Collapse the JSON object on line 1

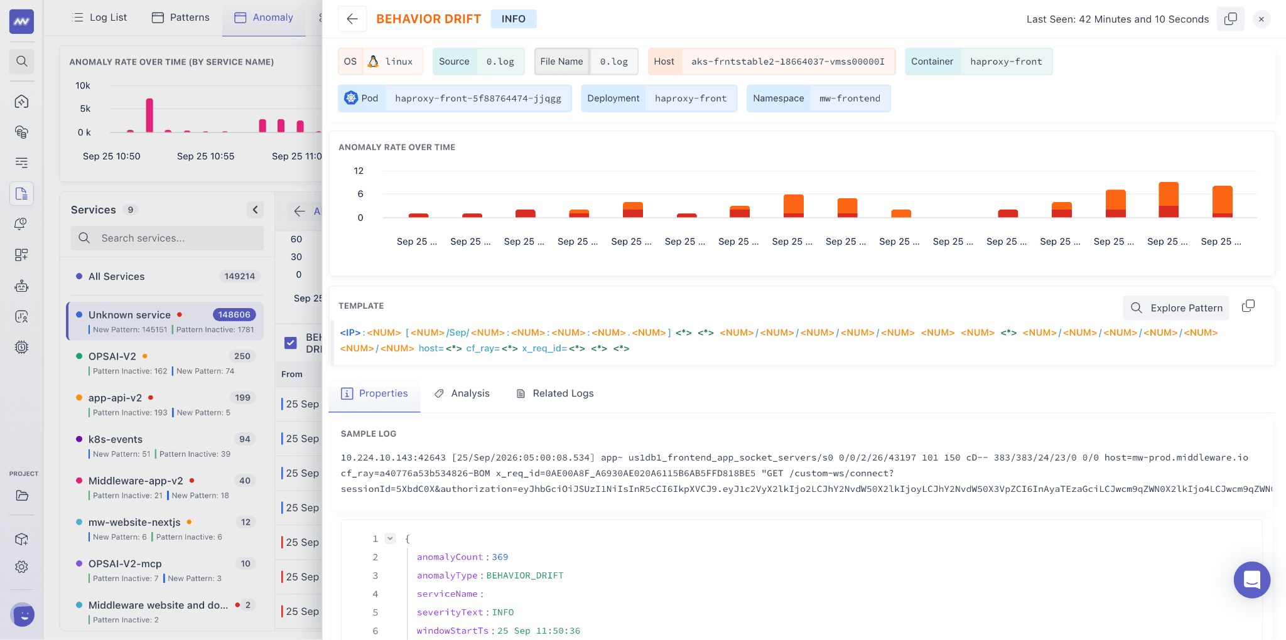[390, 538]
